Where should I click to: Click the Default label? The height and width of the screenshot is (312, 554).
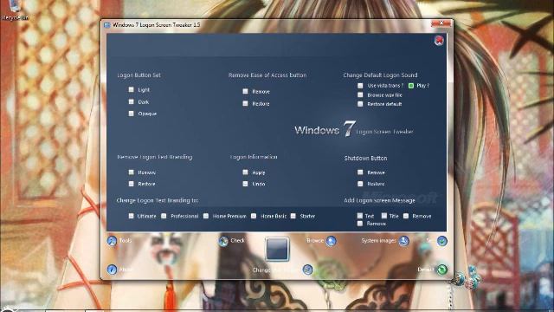pyautogui.click(x=426, y=270)
